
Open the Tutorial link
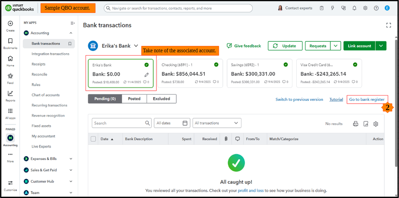click(x=336, y=100)
